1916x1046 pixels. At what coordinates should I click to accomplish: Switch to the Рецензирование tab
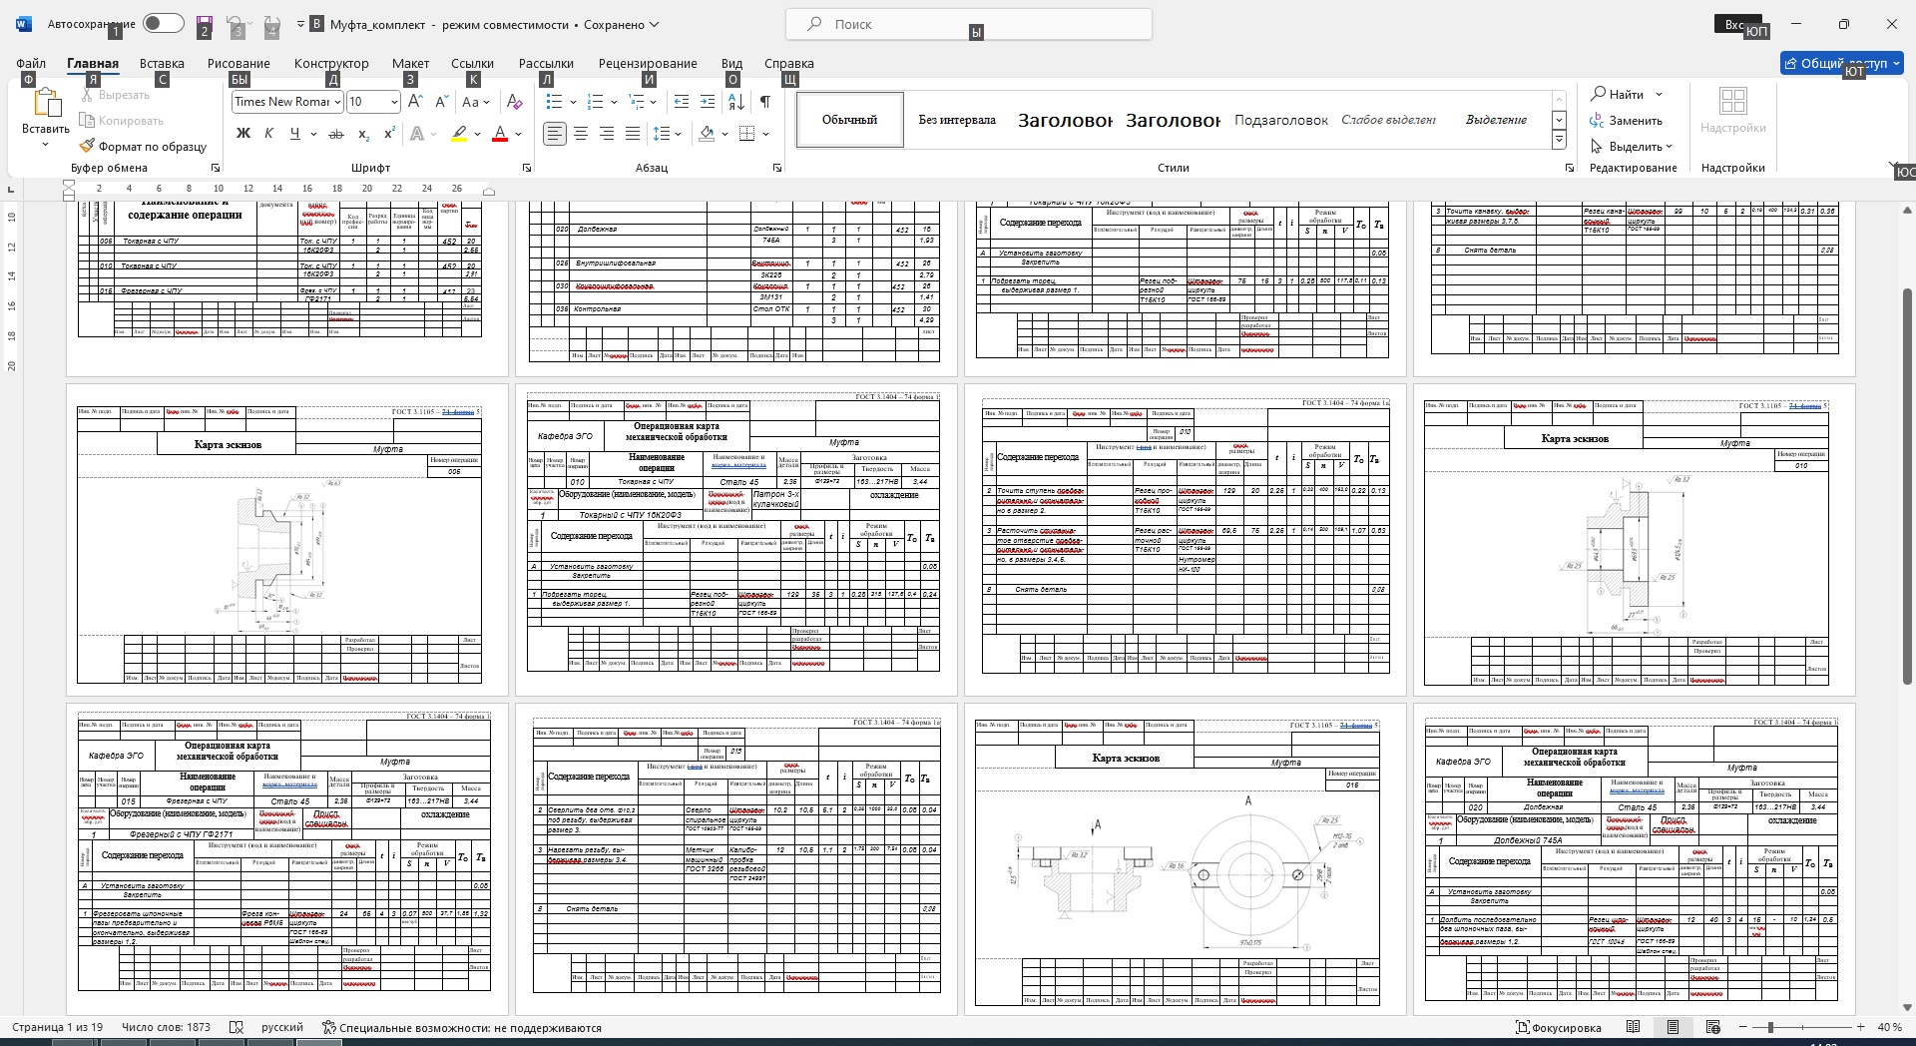click(x=648, y=63)
